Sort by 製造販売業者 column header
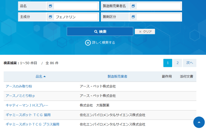Screen dimensions: 206x129 pos(117,77)
